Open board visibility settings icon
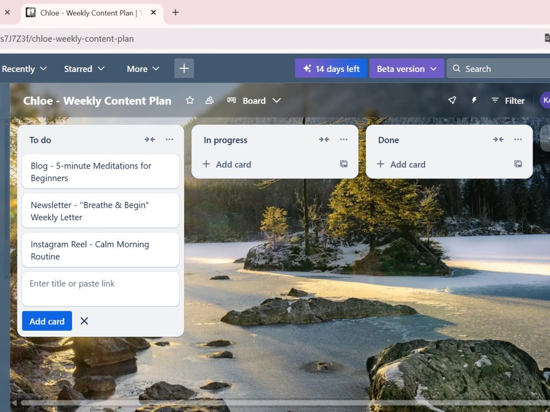Image resolution: width=550 pixels, height=412 pixels. (210, 101)
